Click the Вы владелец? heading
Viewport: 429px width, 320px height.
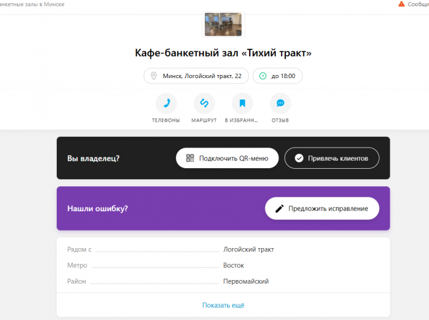[93, 159]
